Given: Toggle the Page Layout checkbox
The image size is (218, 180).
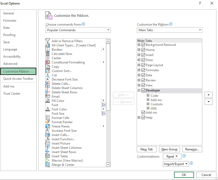Looking at the screenshot, I should click(143, 65).
